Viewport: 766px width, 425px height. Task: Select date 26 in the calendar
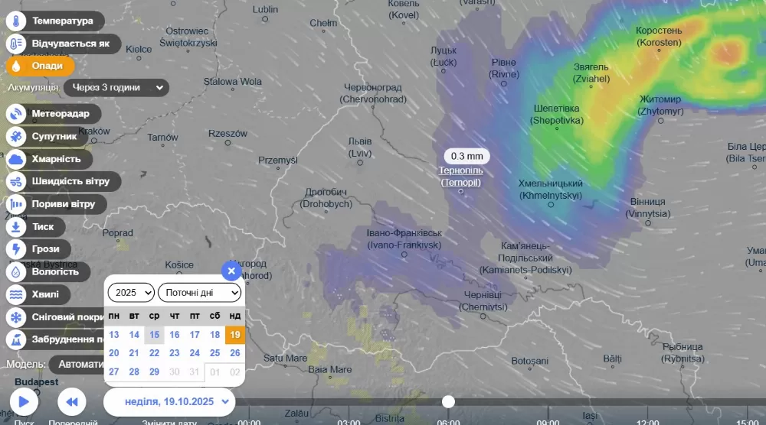click(235, 353)
